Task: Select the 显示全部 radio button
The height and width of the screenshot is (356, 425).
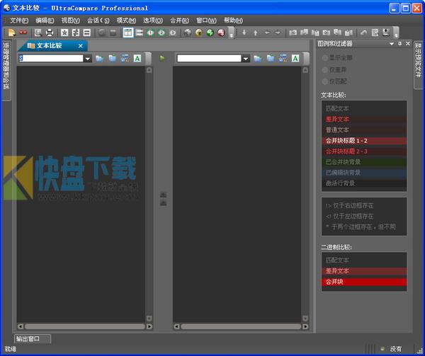Action: [x=324, y=57]
